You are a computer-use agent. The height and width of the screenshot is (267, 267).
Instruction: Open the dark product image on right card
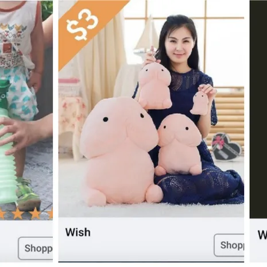point(258,109)
